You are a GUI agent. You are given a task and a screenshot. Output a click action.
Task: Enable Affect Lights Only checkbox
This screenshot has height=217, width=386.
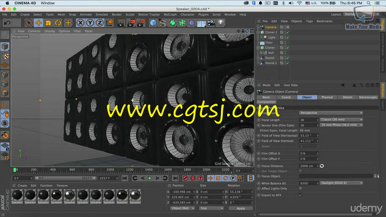[301, 189]
